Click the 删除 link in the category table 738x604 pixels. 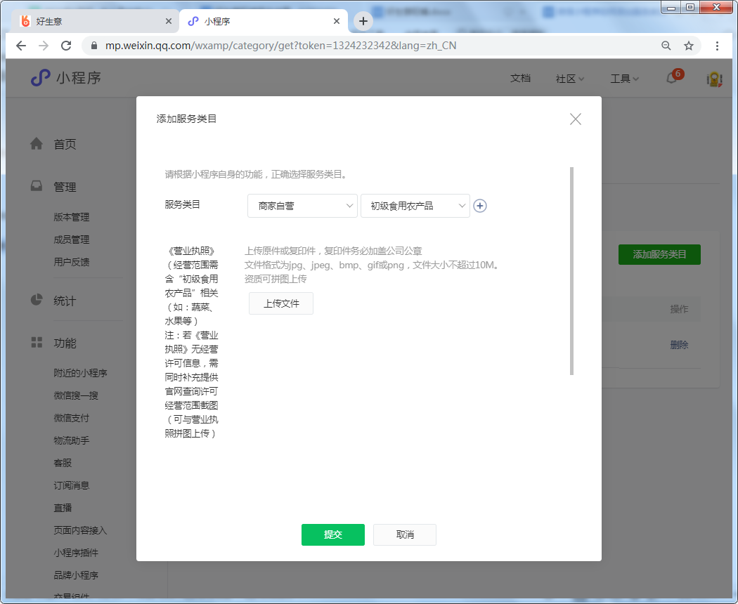[x=679, y=345]
